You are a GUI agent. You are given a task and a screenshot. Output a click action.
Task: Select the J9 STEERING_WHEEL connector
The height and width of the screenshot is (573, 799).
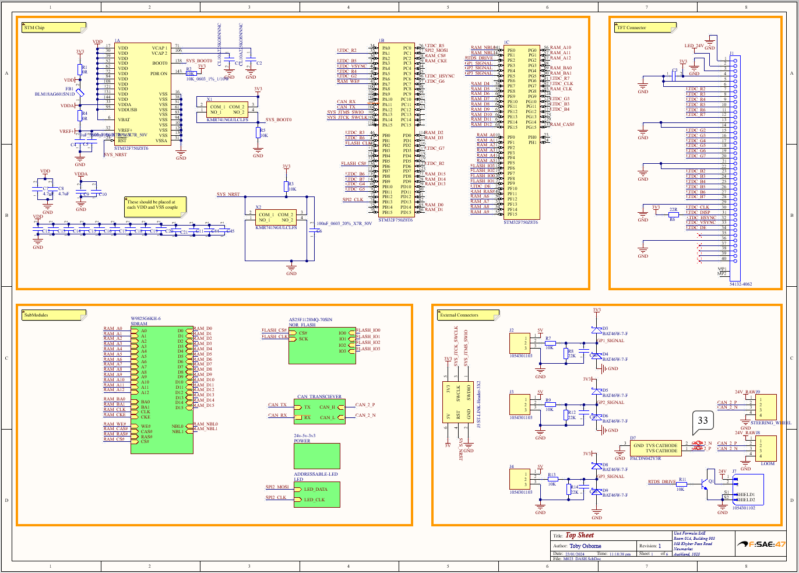(x=766, y=407)
